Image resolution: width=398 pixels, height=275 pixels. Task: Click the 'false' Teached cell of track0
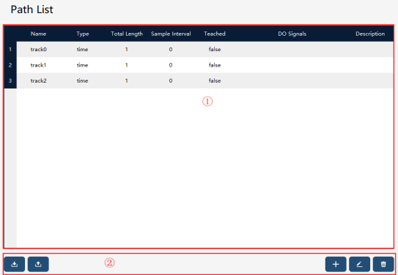point(215,50)
